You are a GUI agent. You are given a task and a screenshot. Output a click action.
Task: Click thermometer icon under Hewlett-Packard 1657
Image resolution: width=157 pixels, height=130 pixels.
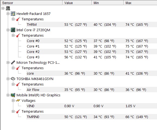click(18, 19)
